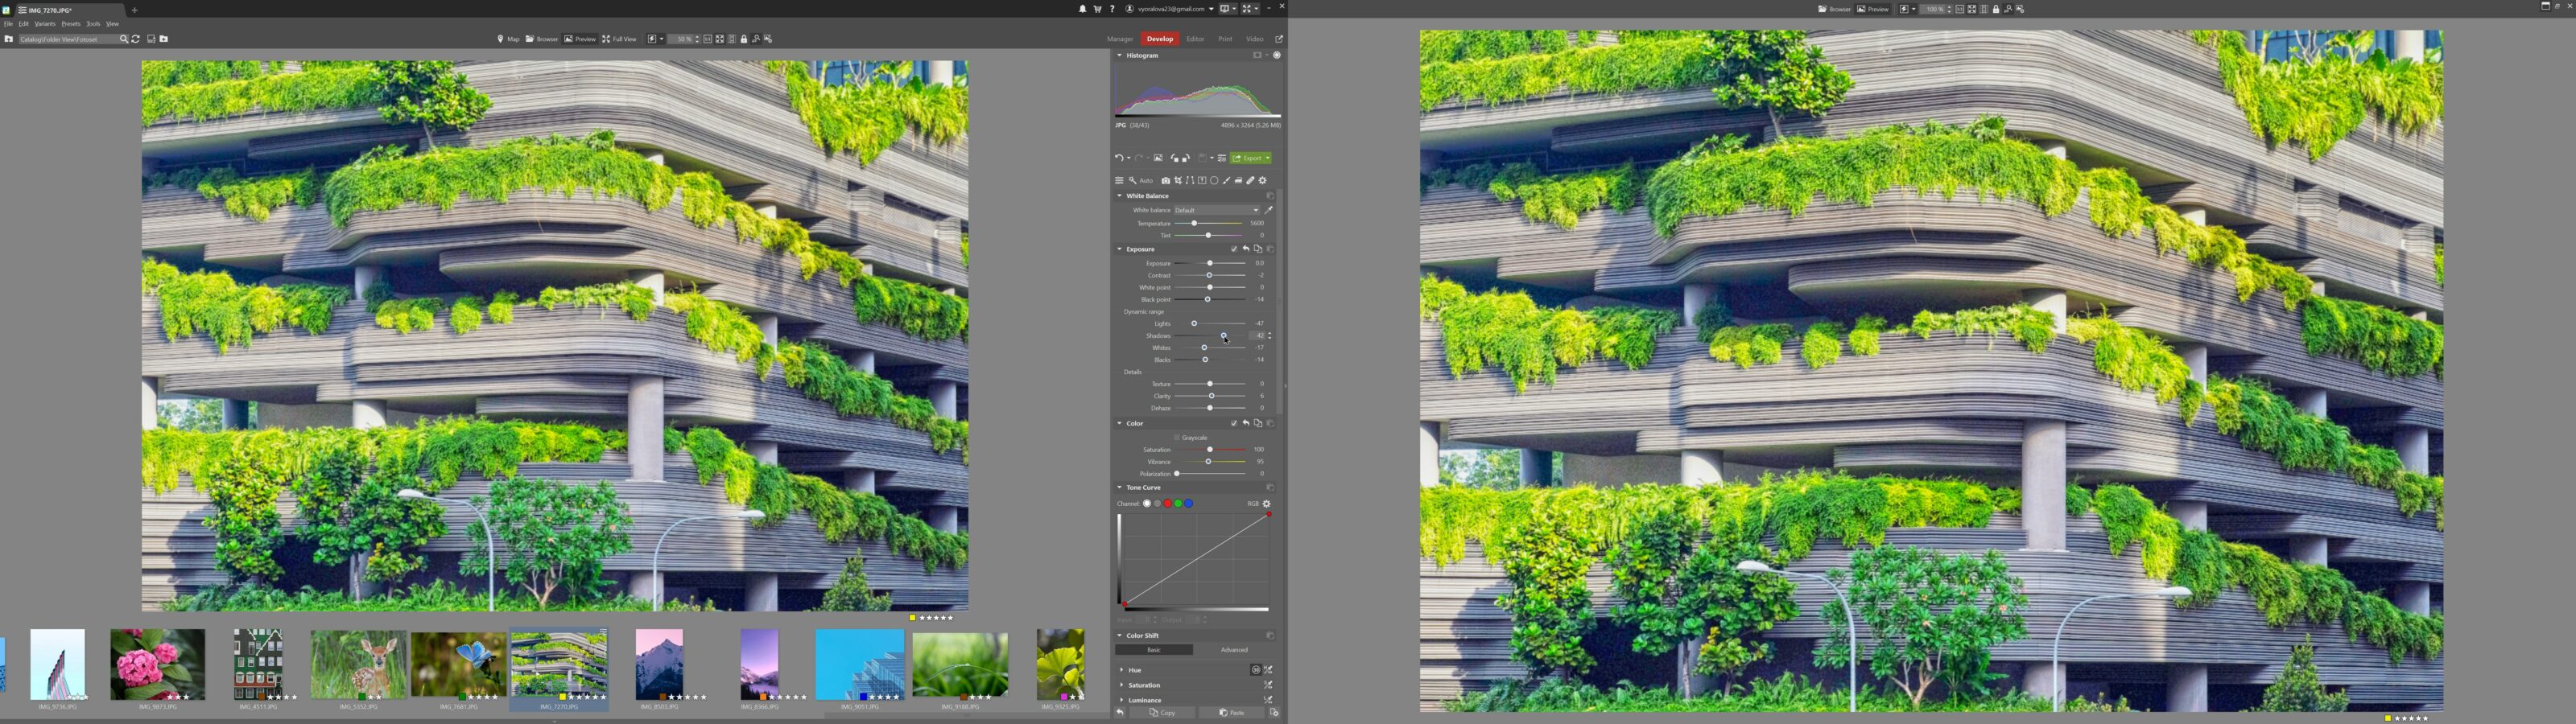This screenshot has width=2576, height=724.
Task: Open the Develop settings gear icon
Action: click(1263, 181)
